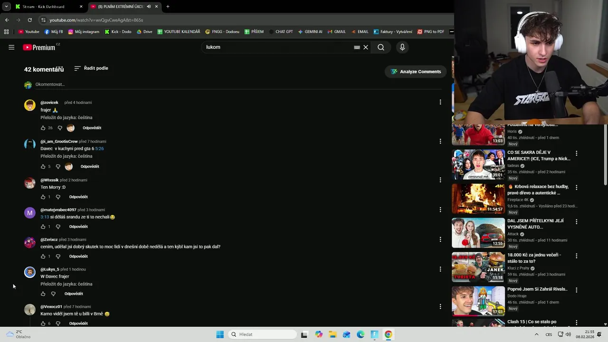Click the taskbar Hledat search box
608x342 pixels.
tap(262, 334)
